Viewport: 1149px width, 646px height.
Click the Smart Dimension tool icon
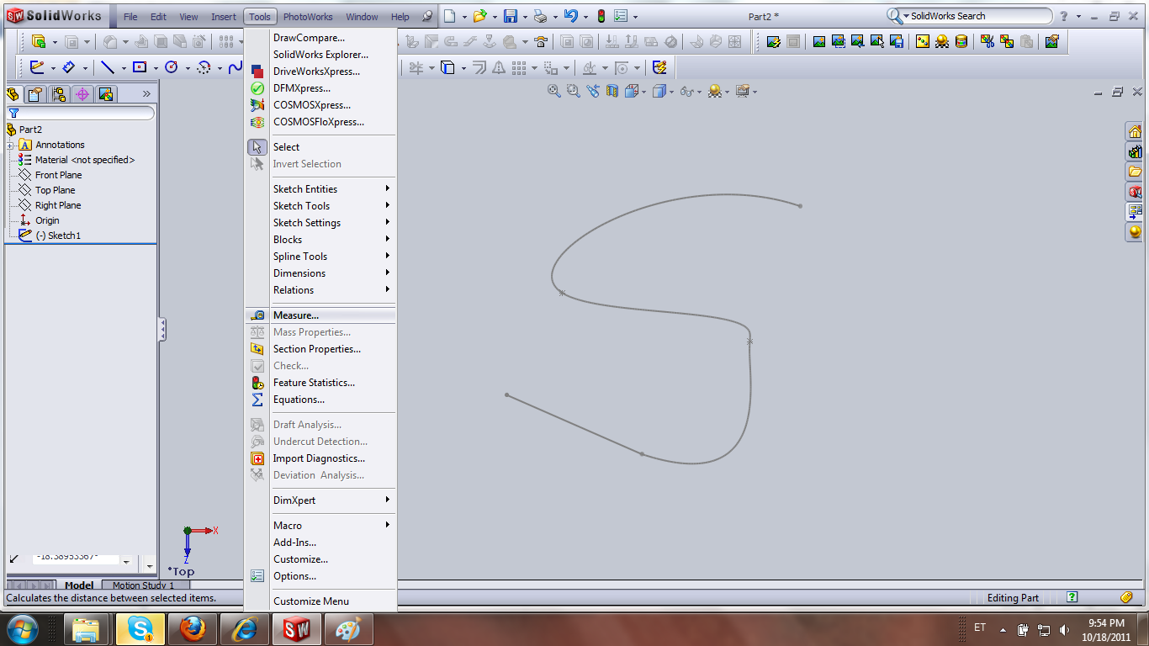tap(69, 67)
